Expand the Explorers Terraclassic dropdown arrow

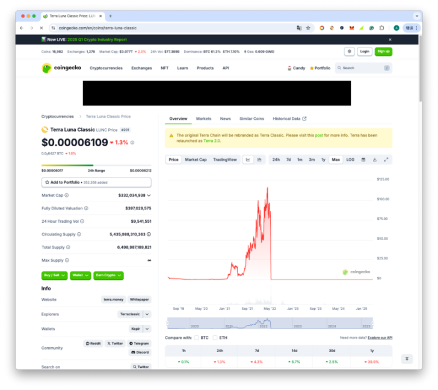coord(147,314)
